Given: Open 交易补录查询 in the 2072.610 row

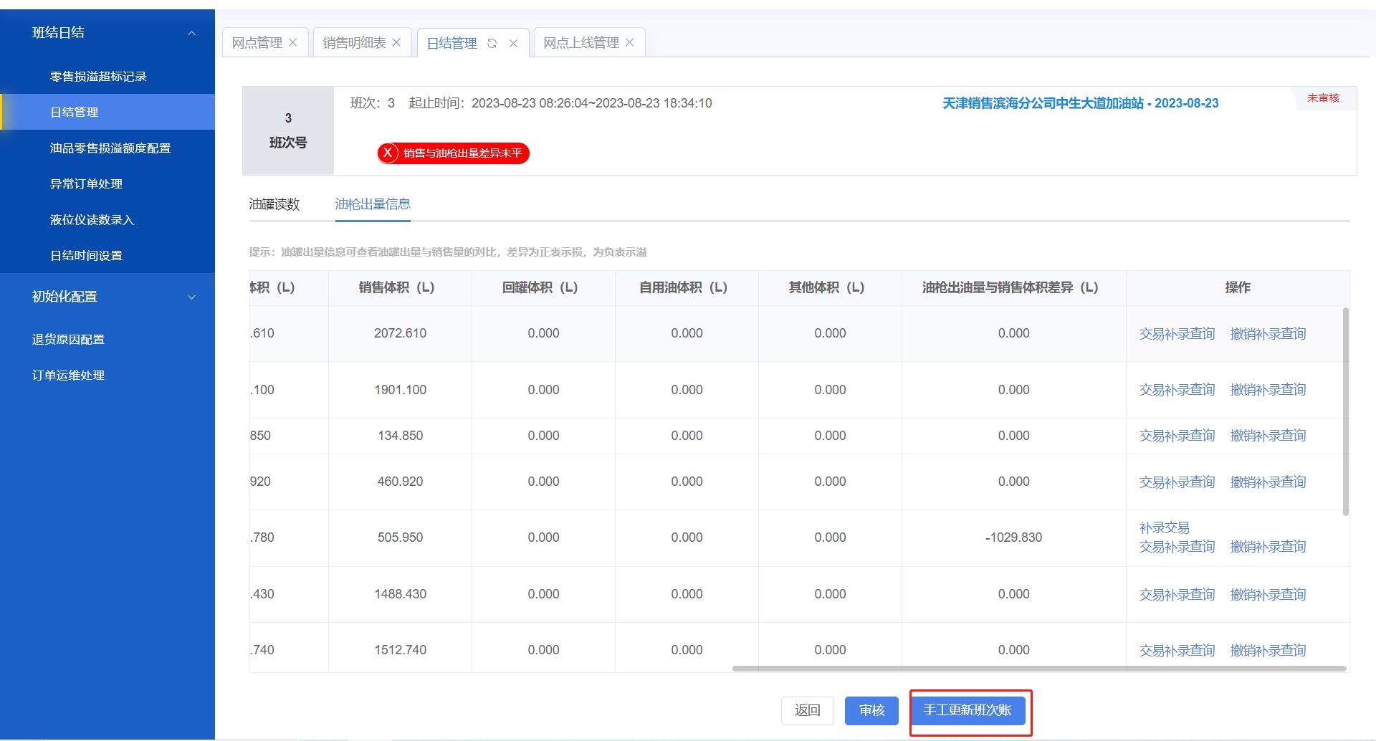Looking at the screenshot, I should click(x=1177, y=334).
